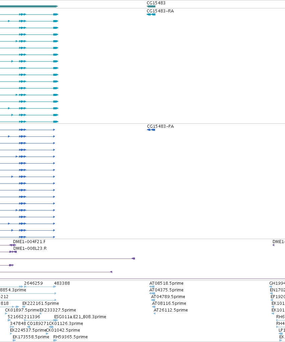Click the reverse glyph under AT08116.5prime

[x=154, y=307]
